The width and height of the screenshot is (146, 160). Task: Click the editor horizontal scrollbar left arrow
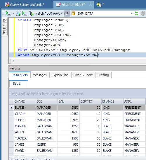pos(13,61)
